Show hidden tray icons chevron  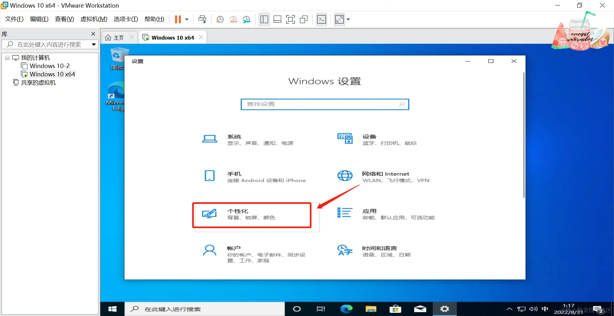click(x=509, y=309)
